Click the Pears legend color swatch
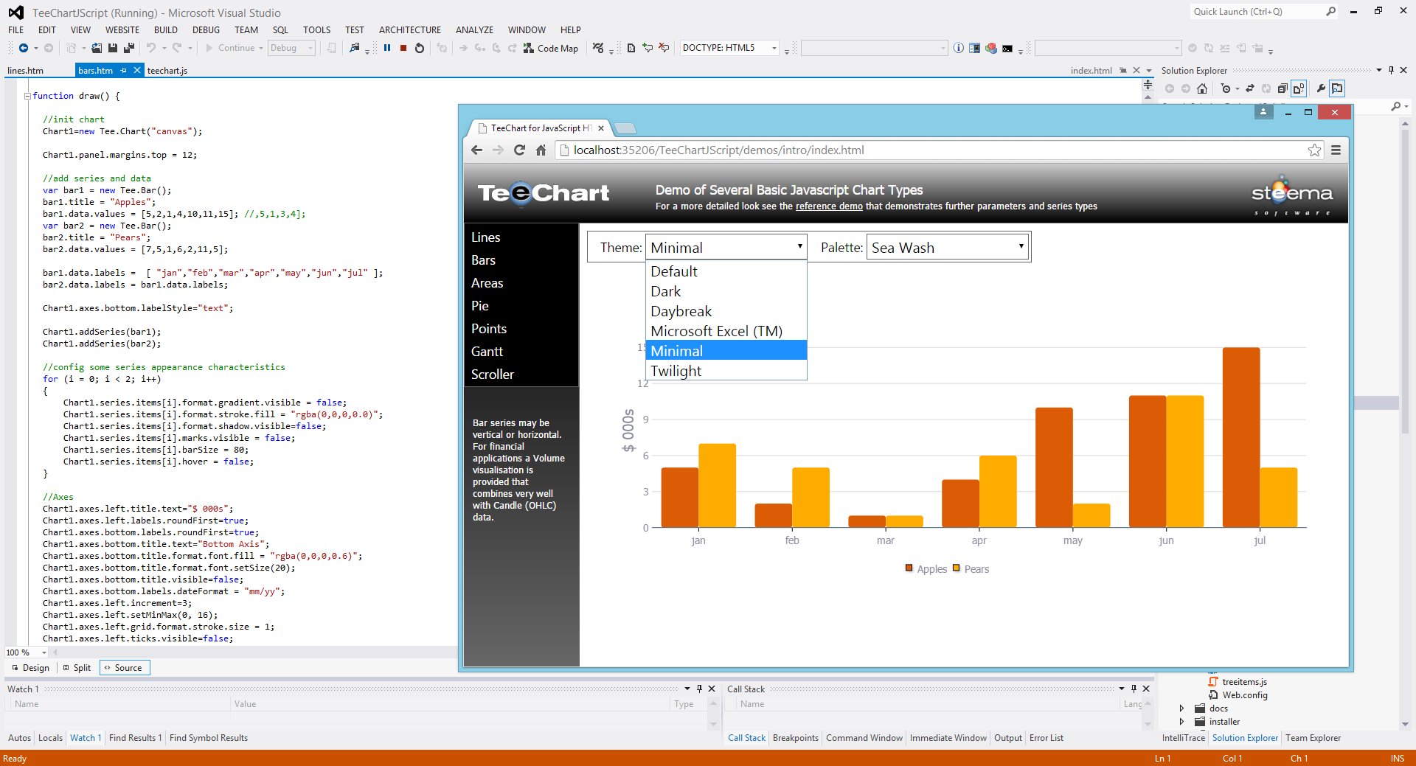Screen dimensions: 1416x766 tap(957, 568)
